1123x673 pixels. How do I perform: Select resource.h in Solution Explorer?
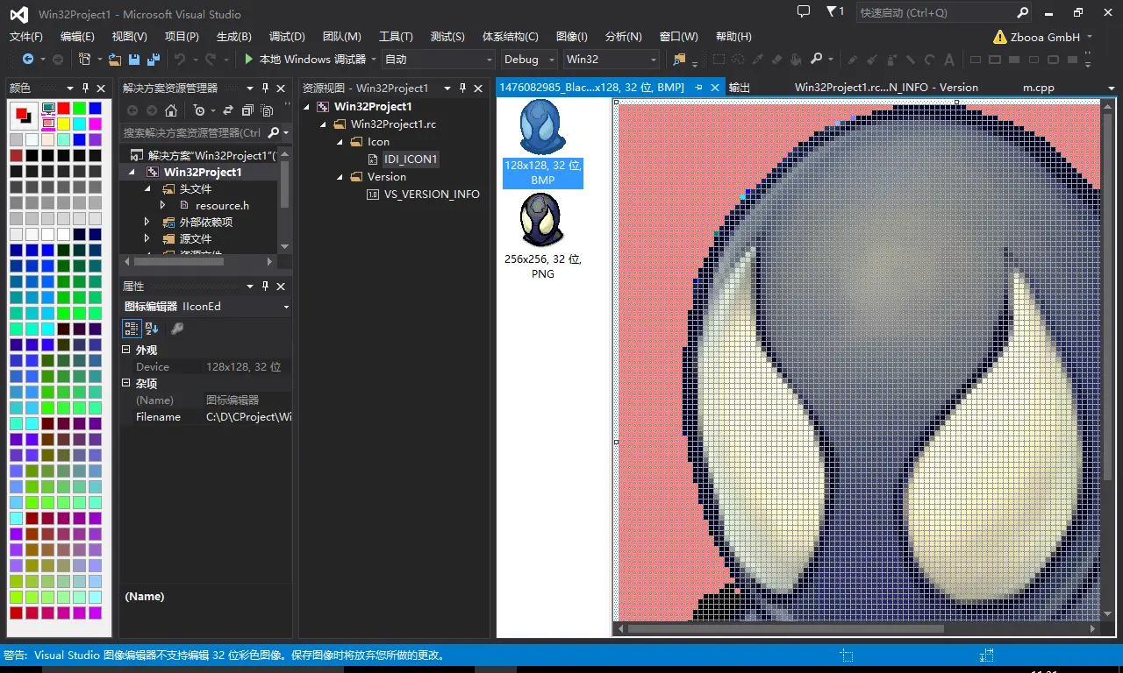tap(222, 206)
